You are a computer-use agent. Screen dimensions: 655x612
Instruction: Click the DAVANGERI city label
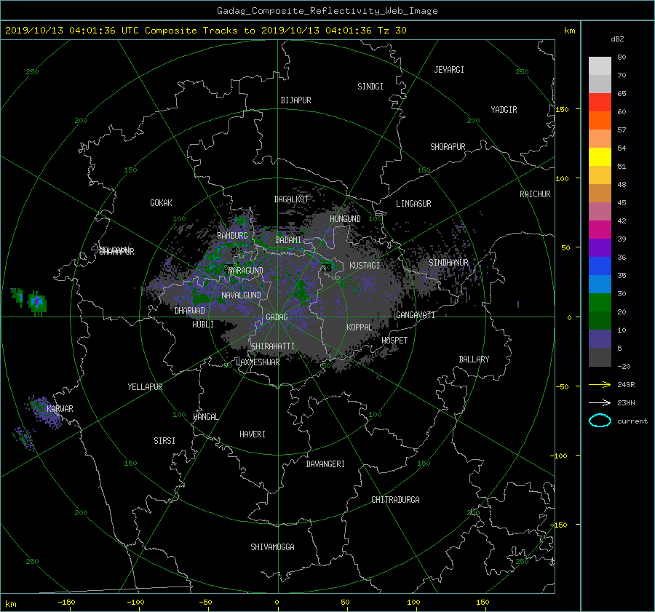tap(325, 464)
